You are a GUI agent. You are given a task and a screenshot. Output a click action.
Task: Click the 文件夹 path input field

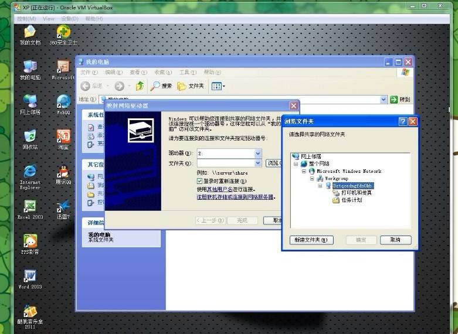(x=226, y=163)
